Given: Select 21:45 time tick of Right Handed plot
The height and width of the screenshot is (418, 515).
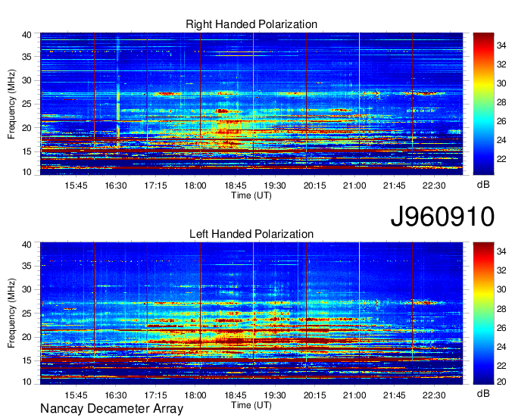Looking at the screenshot, I should [x=394, y=186].
